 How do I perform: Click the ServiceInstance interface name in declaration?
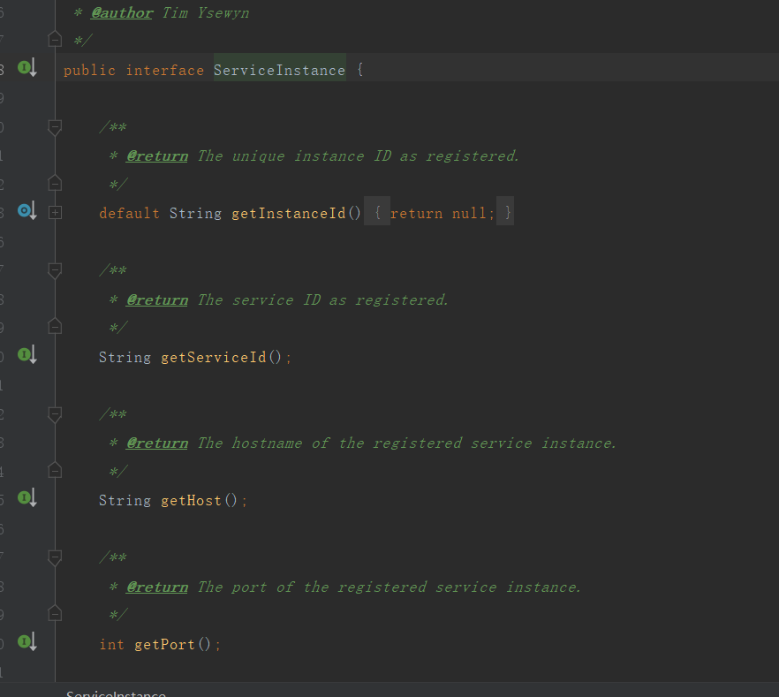coord(279,71)
